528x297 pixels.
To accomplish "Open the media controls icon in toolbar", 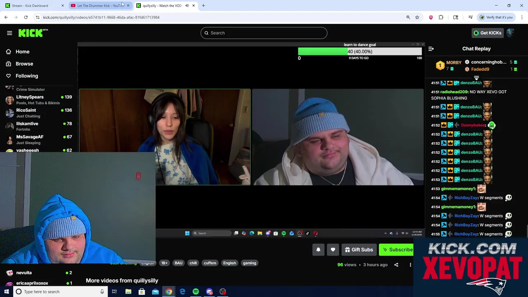I will (470, 17).
